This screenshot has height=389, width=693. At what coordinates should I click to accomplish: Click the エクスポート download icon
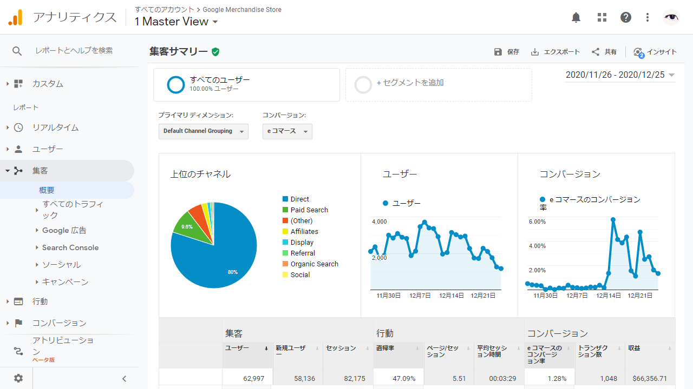point(535,52)
